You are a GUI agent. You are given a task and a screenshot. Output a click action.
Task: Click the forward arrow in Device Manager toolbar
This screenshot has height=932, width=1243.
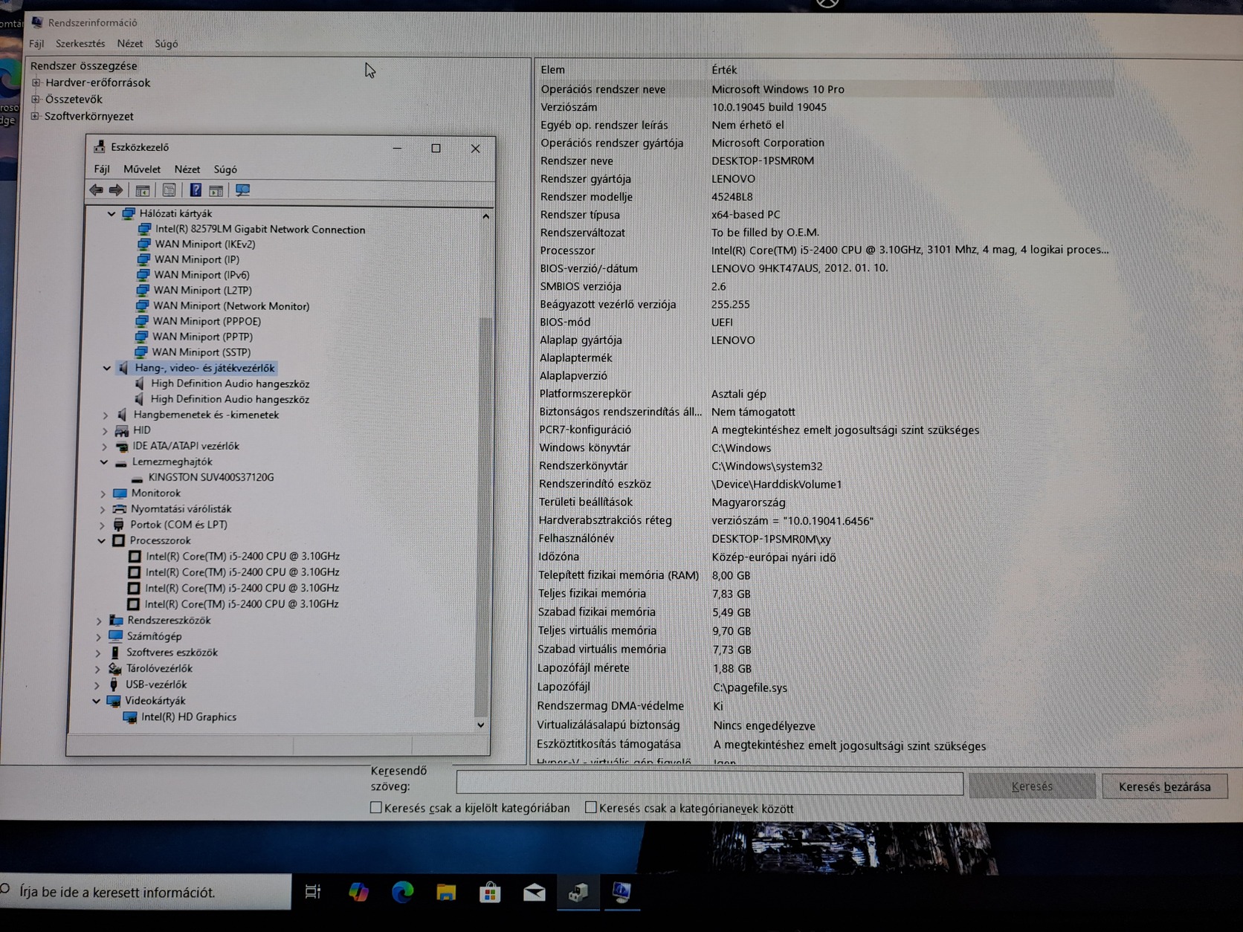[x=115, y=190]
